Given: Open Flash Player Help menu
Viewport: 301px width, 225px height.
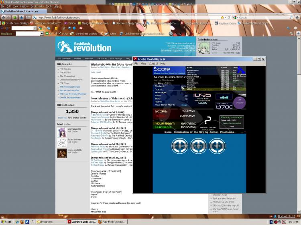Looking at the screenshot, I should click(163, 64).
